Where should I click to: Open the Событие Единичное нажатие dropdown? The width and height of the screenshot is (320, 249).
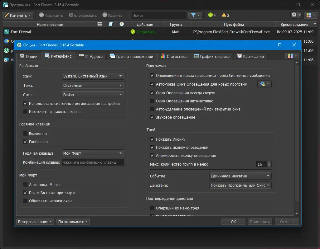[x=240, y=176]
